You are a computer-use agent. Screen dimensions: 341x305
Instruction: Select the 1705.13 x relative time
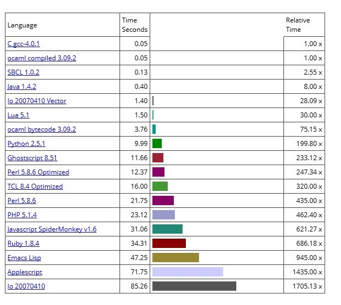308,286
